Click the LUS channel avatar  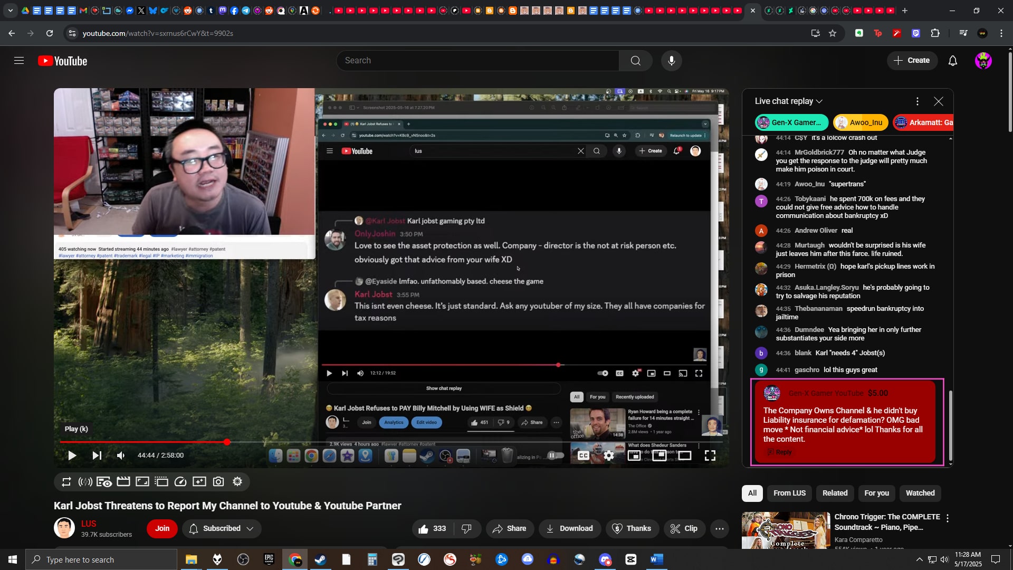64,528
